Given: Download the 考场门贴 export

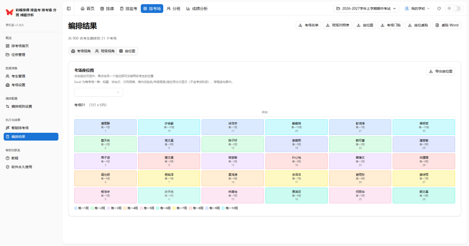Looking at the screenshot, I should (390, 25).
